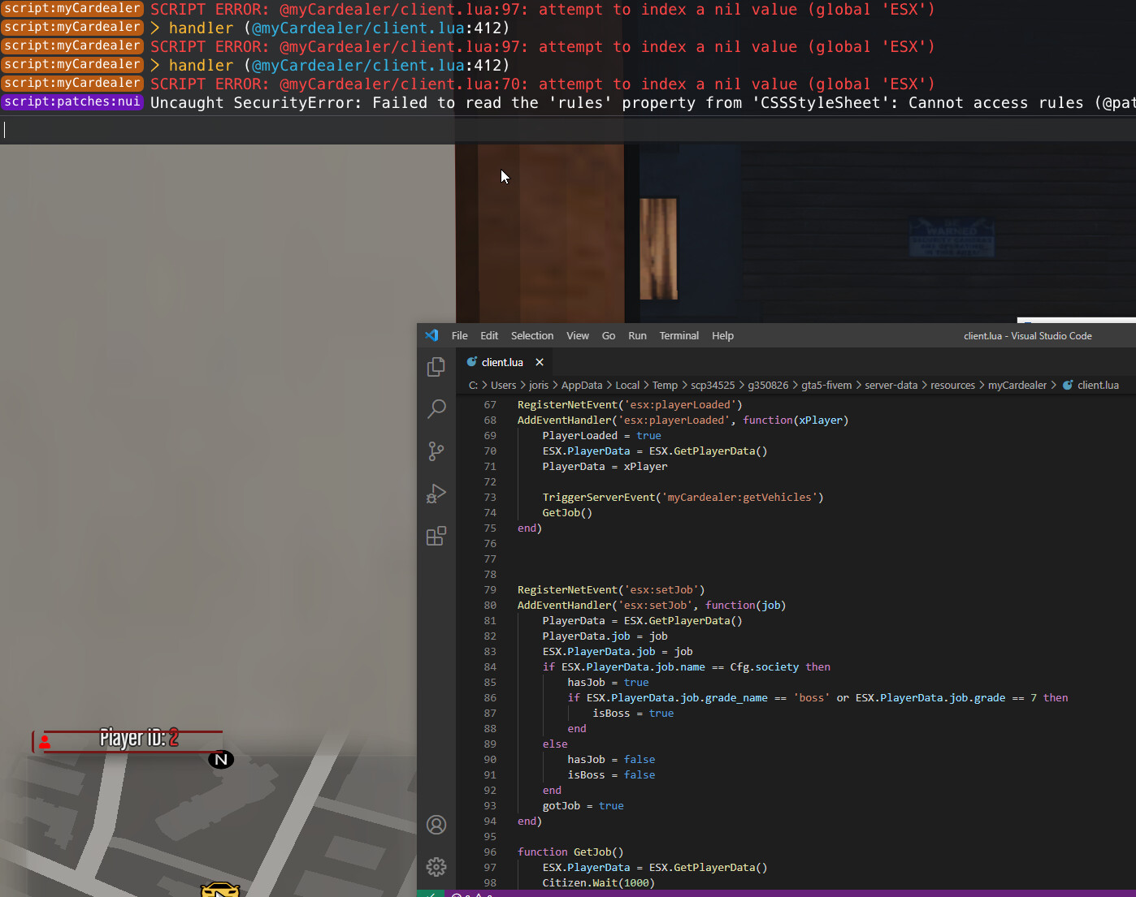Expand the resources breadcrumb
The height and width of the screenshot is (897, 1136).
pyautogui.click(x=952, y=385)
